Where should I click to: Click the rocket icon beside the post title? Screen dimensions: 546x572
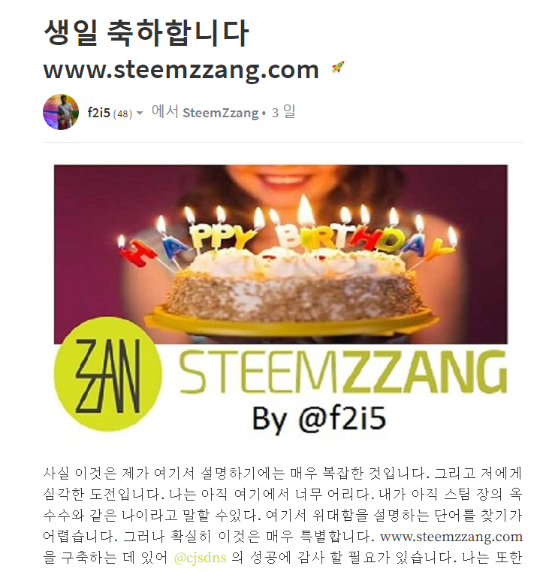click(x=338, y=67)
